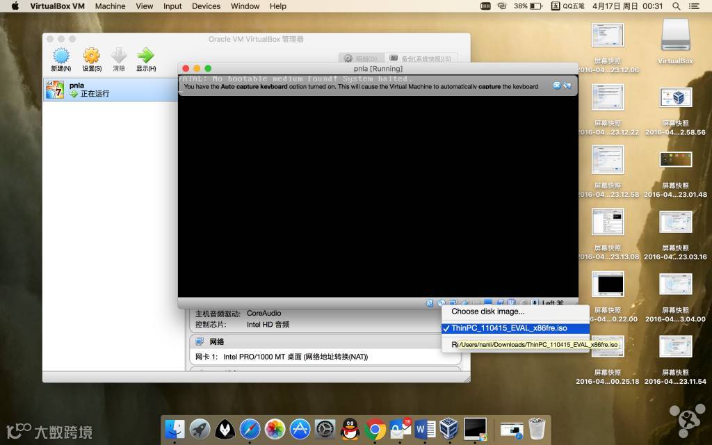Image resolution: width=712 pixels, height=445 pixels.
Task: Click the 主机音频驱动: CoreAudio line
Action: tap(238, 314)
